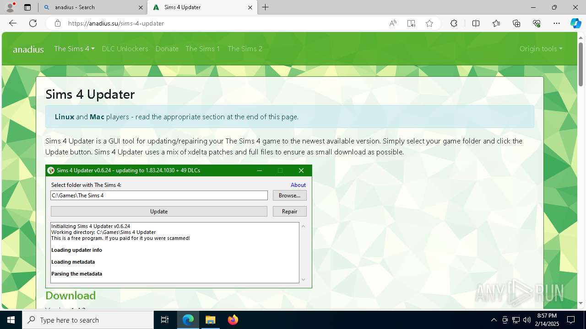Viewport: 586px width, 329px height.
Task: Click the updater log scroll-up arrow
Action: click(303, 226)
